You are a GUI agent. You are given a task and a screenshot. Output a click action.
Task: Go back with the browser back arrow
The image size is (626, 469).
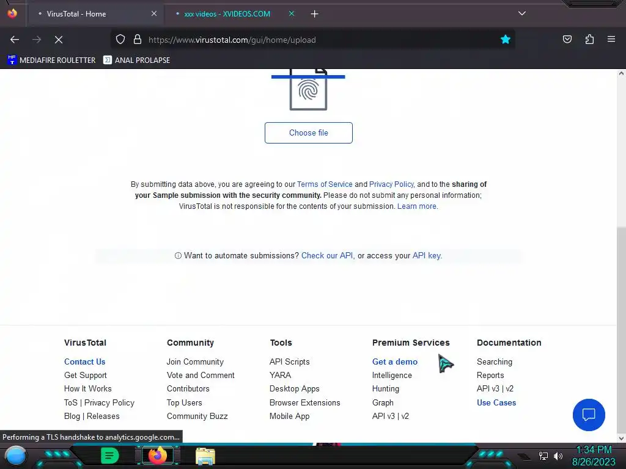[x=15, y=40]
